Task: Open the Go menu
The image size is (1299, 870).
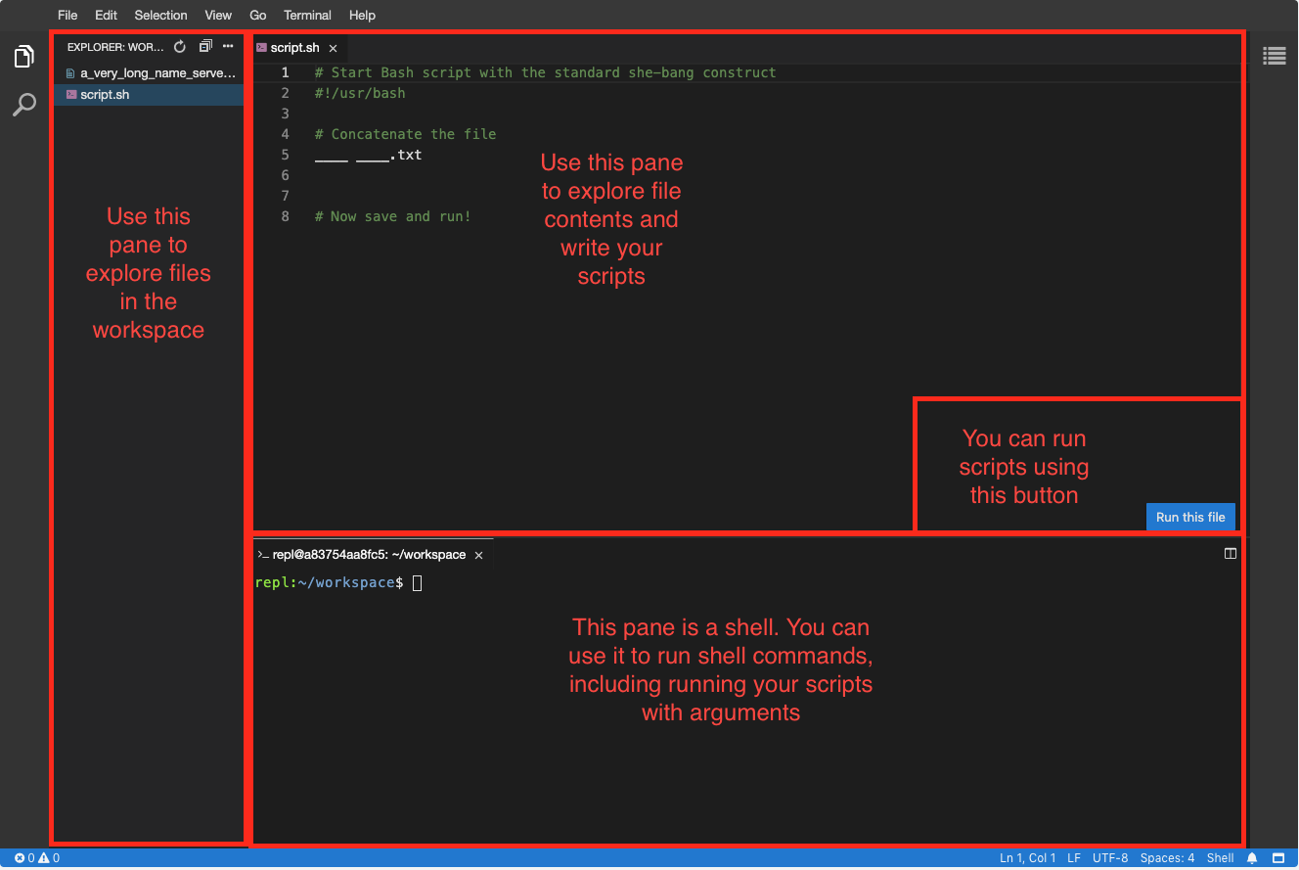Action: pyautogui.click(x=258, y=15)
